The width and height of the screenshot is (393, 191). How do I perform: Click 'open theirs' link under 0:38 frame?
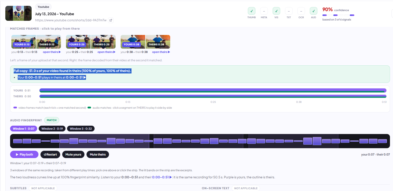[x=161, y=52]
